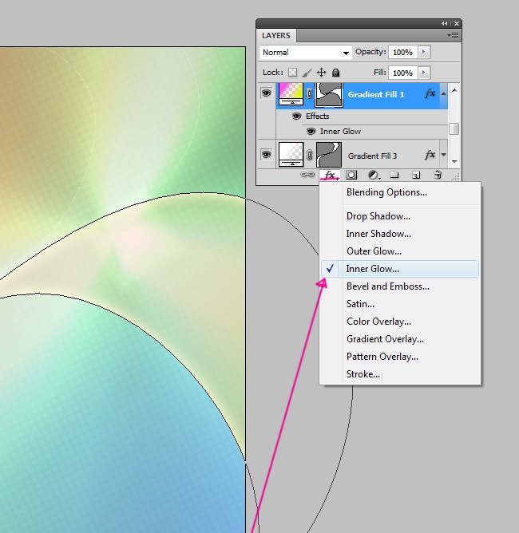Create a new group with folder icon

click(x=394, y=175)
